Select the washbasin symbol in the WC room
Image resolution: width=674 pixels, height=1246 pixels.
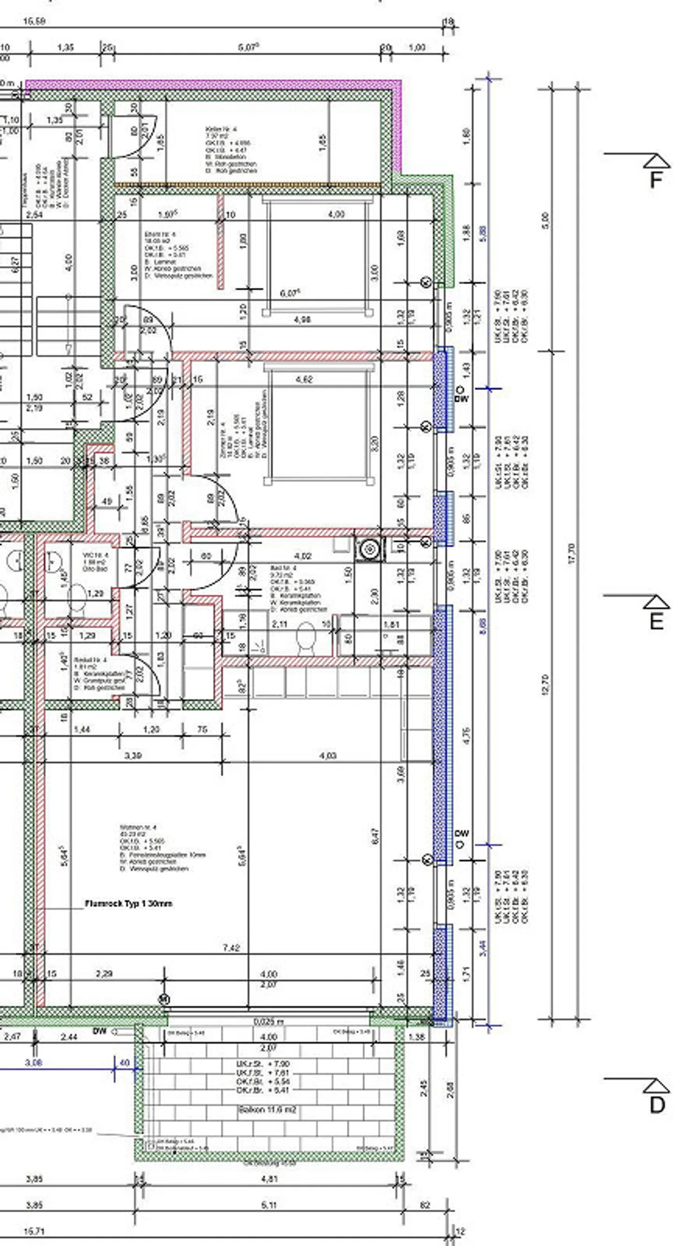[x=54, y=561]
